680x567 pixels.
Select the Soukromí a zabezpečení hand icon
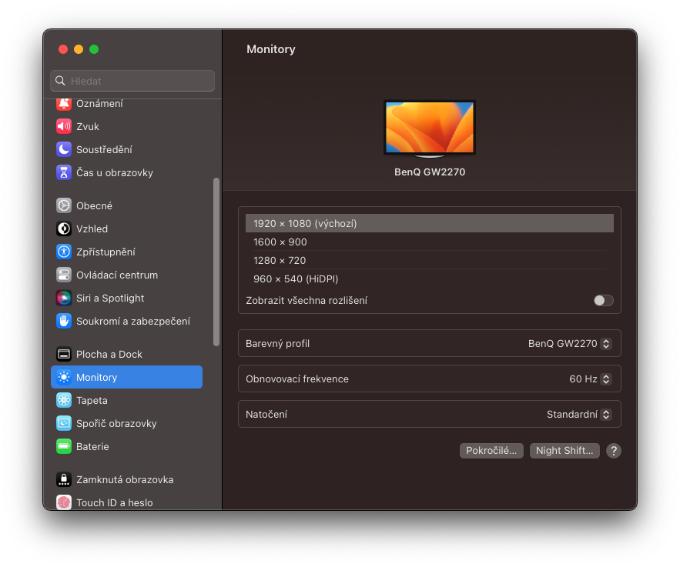click(64, 321)
